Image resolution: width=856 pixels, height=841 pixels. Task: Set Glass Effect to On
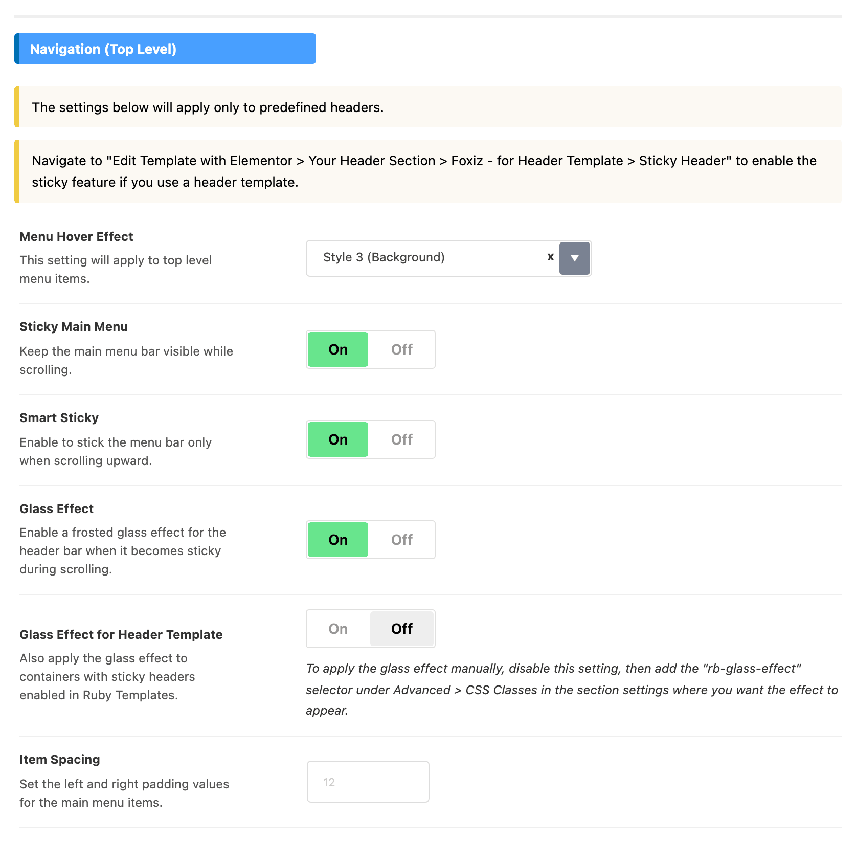point(338,540)
